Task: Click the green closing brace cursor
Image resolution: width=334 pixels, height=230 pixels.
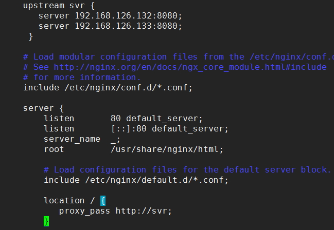Action: coord(46,221)
